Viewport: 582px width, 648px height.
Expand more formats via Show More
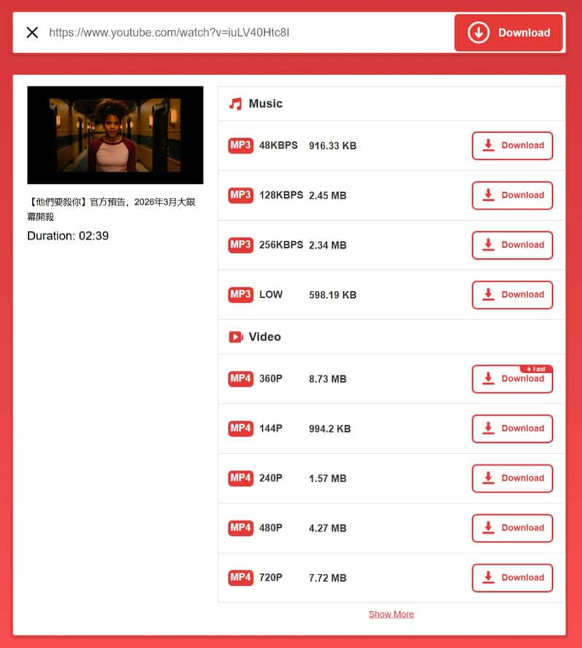391,614
